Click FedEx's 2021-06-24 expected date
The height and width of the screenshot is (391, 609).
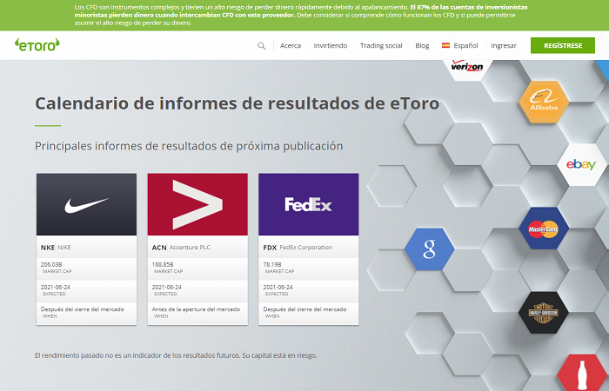[x=278, y=288]
